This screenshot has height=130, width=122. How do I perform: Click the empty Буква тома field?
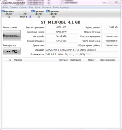point(61,45)
